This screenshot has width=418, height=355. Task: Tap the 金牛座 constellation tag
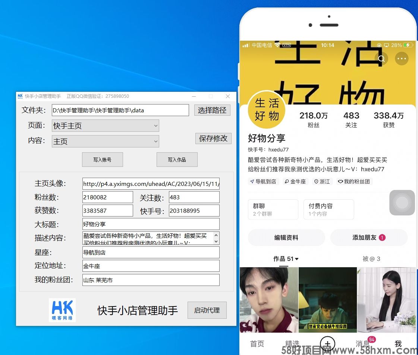coord(295,181)
